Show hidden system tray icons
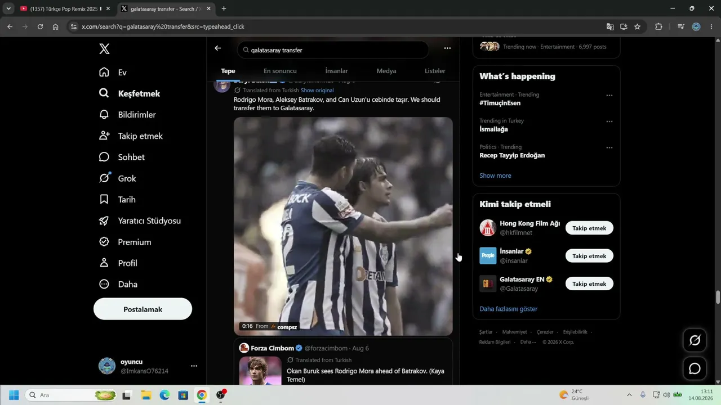Image resolution: width=721 pixels, height=405 pixels. (629, 395)
